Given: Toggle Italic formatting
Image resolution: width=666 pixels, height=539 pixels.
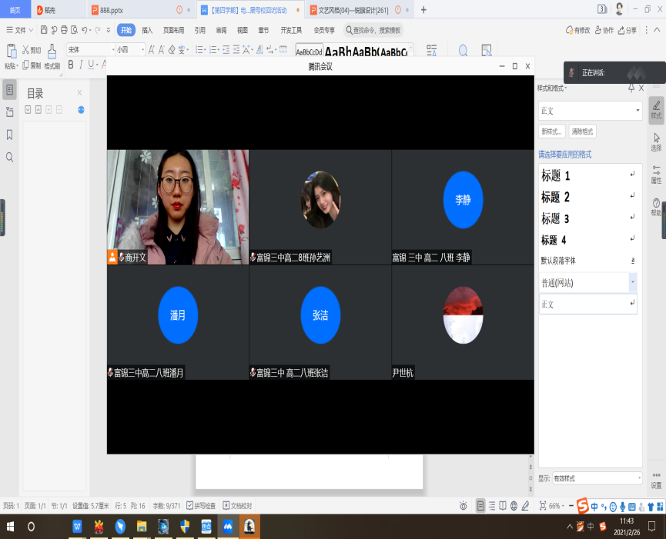Looking at the screenshot, I should click(81, 65).
